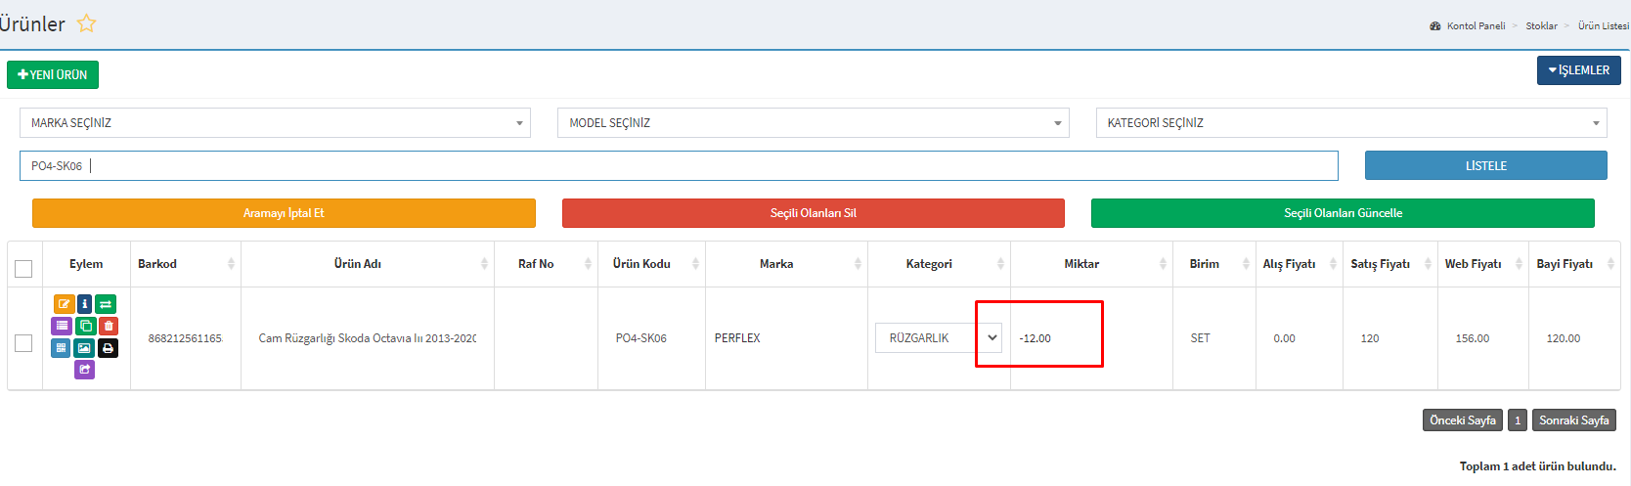This screenshot has width=1631, height=486.
Task: Click the LİSTELE button
Action: (1485, 166)
